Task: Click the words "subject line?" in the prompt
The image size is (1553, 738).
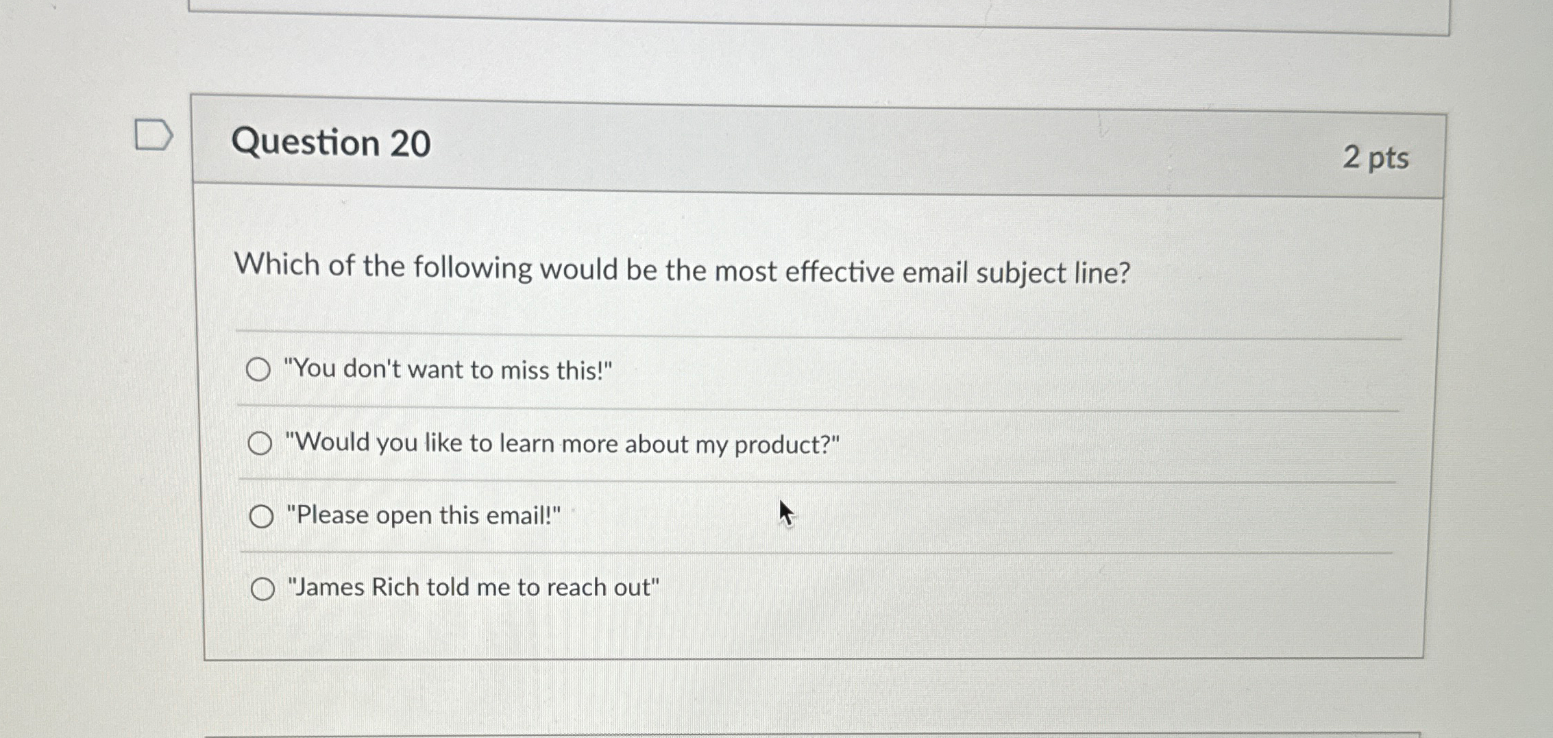Action: (x=1053, y=273)
